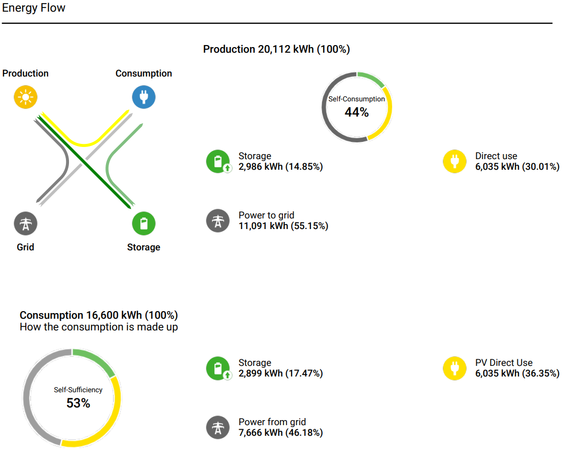
Task: Click the Self-Consumption 44% donut chart
Action: click(x=357, y=107)
